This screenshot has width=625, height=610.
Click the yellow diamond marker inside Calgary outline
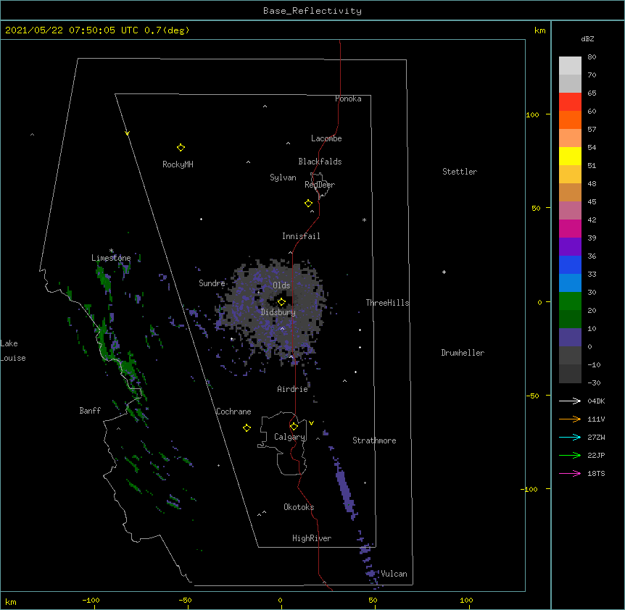pyautogui.click(x=294, y=427)
